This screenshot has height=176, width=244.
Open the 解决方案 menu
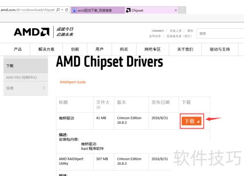coord(46,49)
